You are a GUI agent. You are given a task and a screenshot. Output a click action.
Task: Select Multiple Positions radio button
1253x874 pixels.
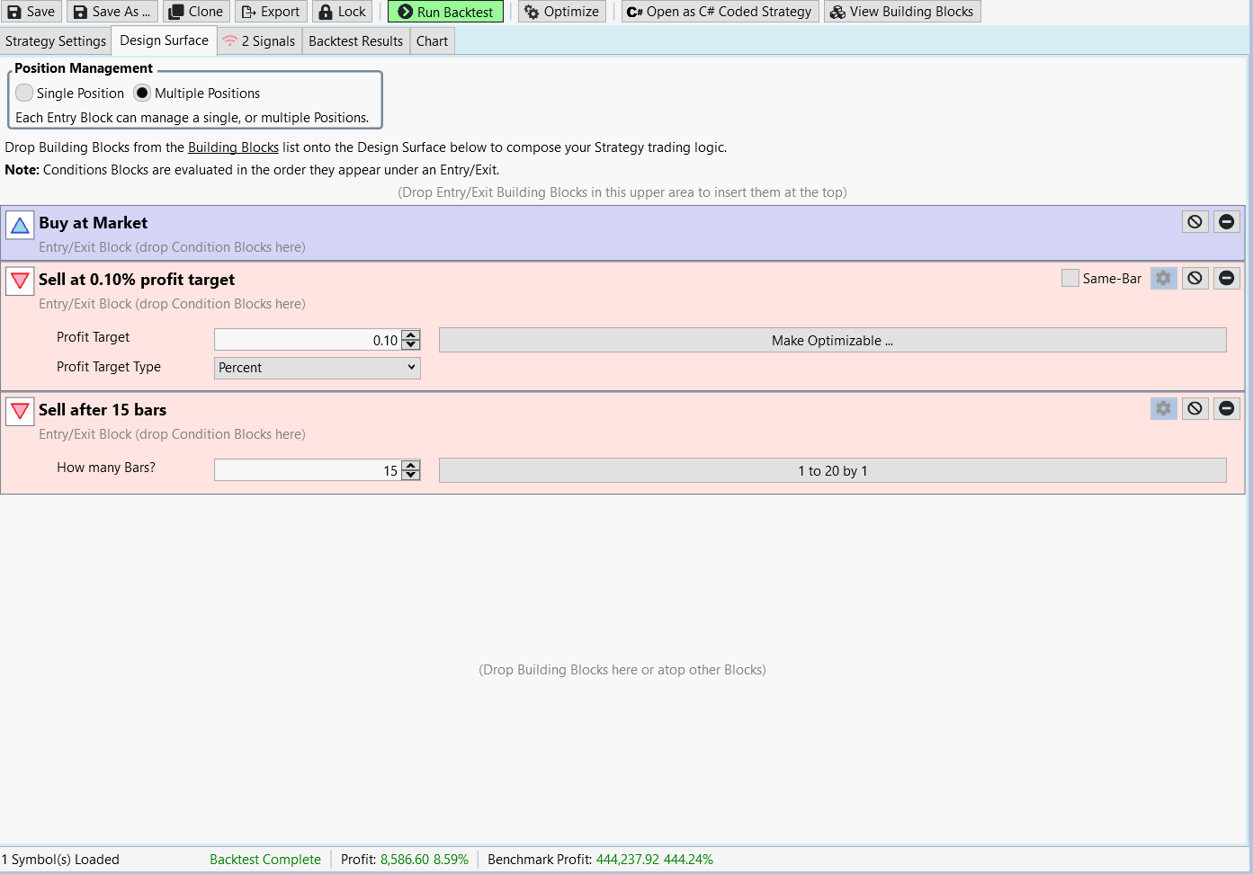pos(142,94)
